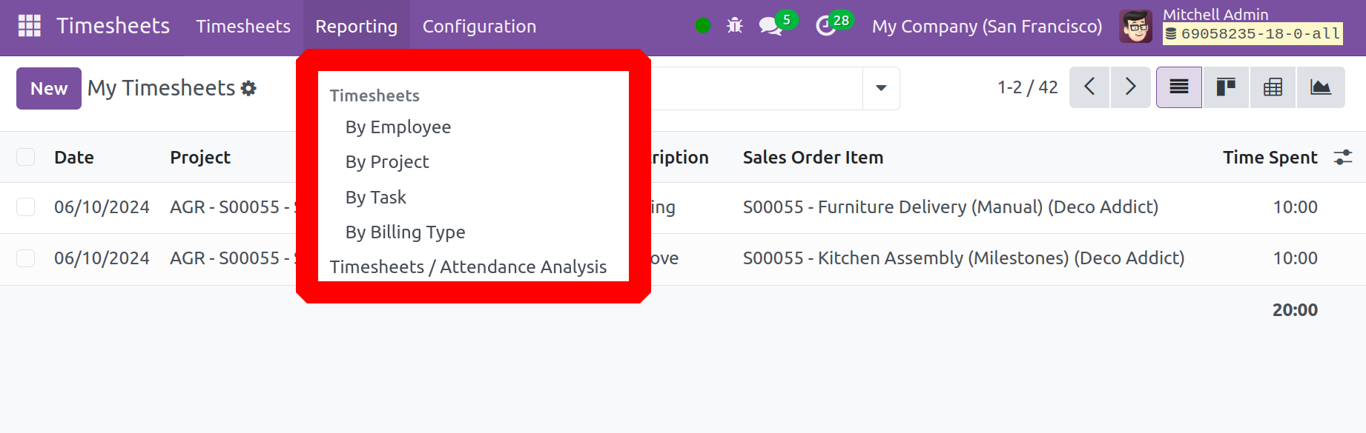Choose Timesheets / Attendance Analysis
This screenshot has height=433, width=1366.
click(x=468, y=266)
